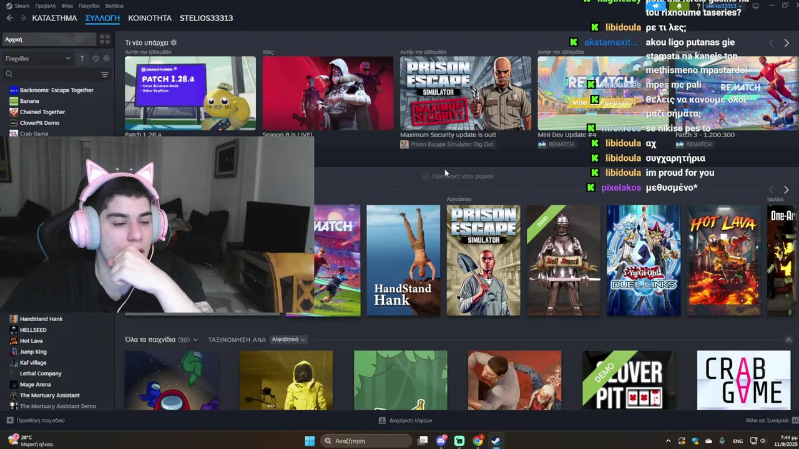Select Handstand Hank in the sidebar list
Screen dimensions: 799x449
pos(41,319)
